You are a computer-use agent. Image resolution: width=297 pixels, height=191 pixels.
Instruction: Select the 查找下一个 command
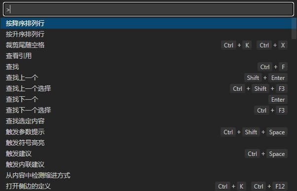146,99
